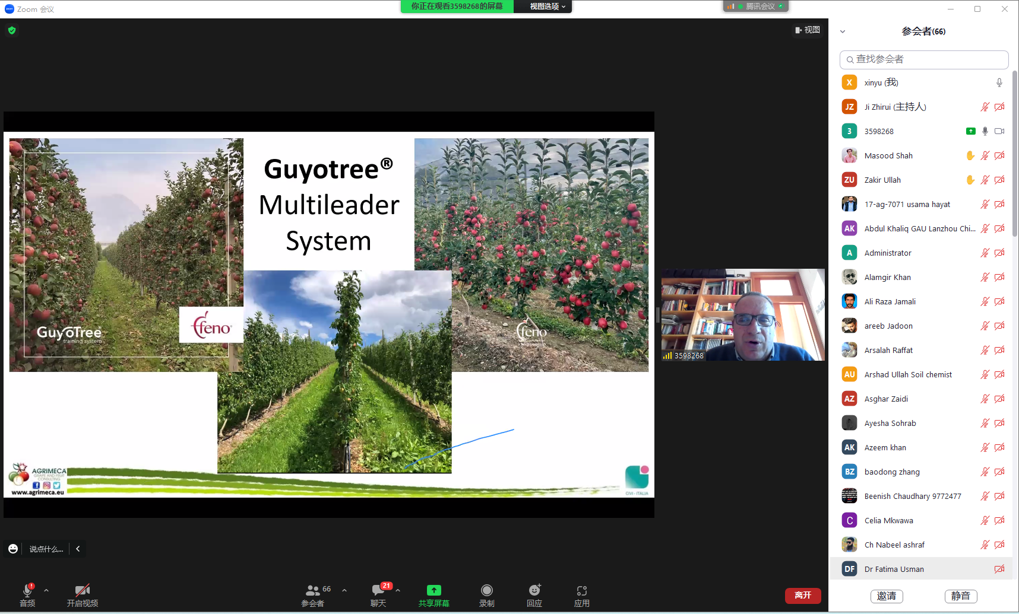
Task: Click the emoji smiley face icon
Action: [x=13, y=549]
